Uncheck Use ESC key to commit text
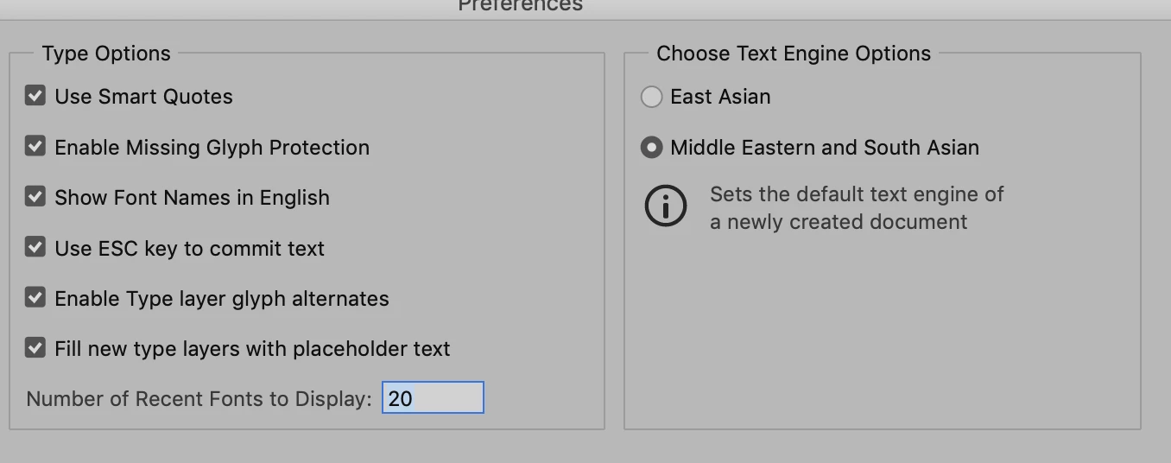This screenshot has width=1171, height=463. (x=35, y=247)
